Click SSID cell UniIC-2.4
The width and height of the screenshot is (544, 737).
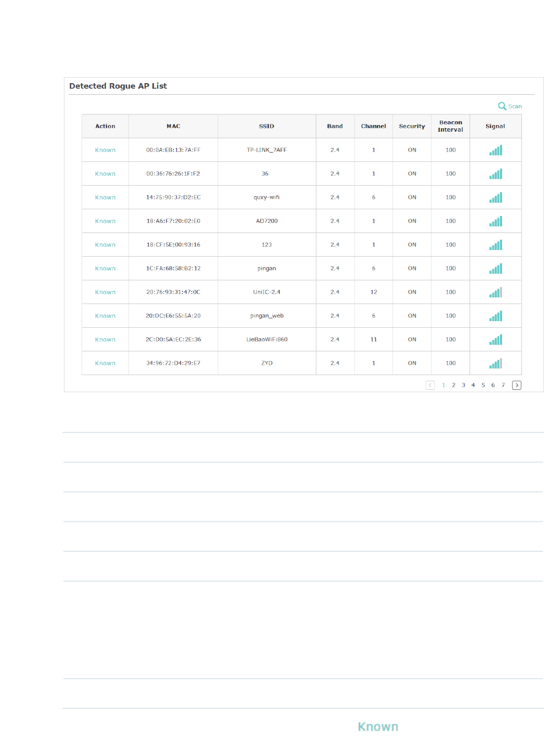point(267,292)
